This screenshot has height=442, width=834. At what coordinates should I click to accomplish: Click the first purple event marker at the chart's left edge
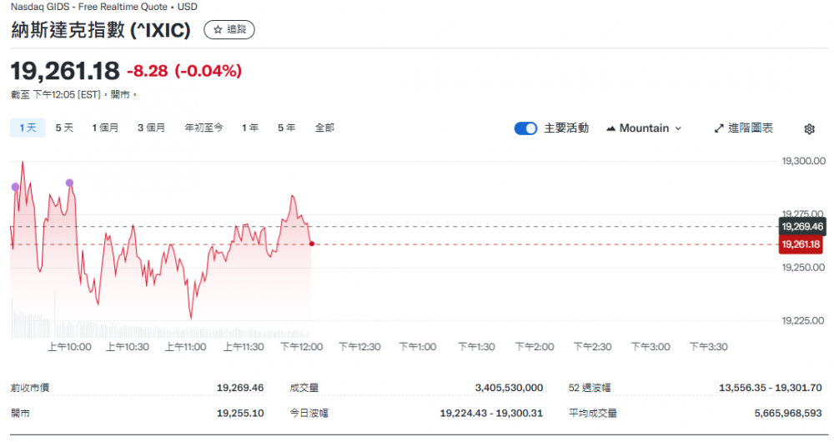tap(15, 187)
